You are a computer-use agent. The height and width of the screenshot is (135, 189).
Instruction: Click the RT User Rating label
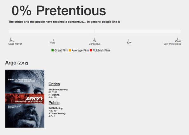(57, 113)
